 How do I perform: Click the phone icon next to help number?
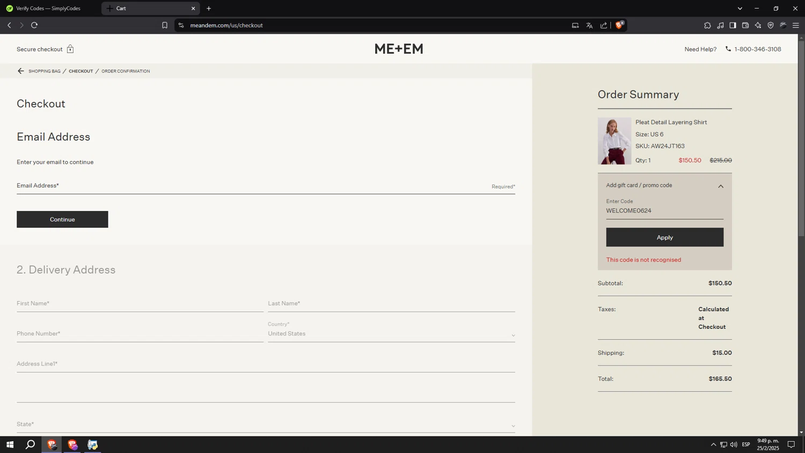tap(728, 49)
